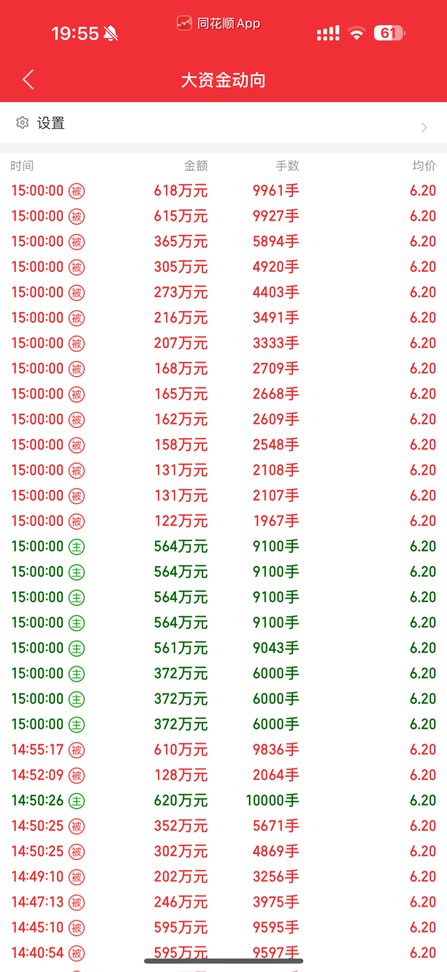The height and width of the screenshot is (972, 447).
Task: Sort by 手数 column header
Action: [287, 166]
